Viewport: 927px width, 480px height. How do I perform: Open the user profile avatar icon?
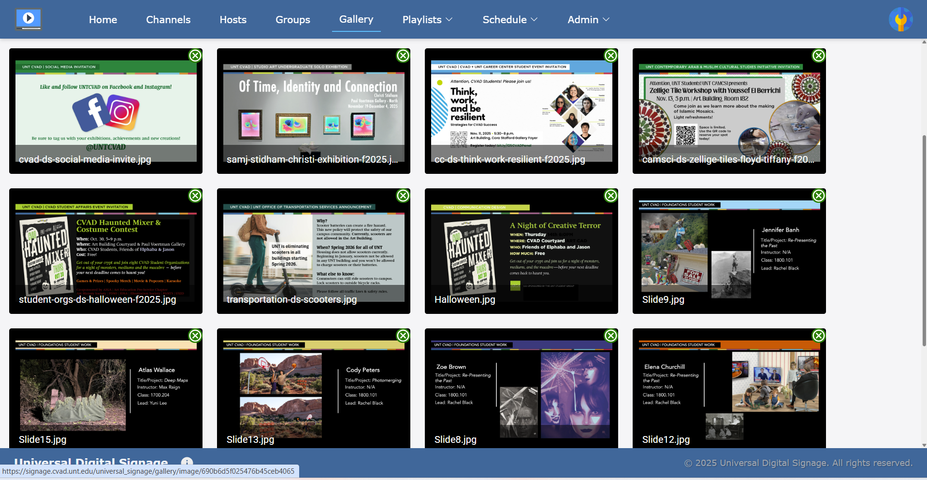click(900, 20)
